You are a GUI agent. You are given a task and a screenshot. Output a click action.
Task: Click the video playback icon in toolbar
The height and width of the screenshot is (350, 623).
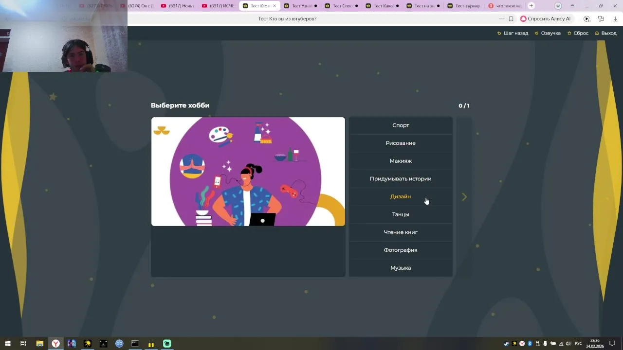pos(586,19)
